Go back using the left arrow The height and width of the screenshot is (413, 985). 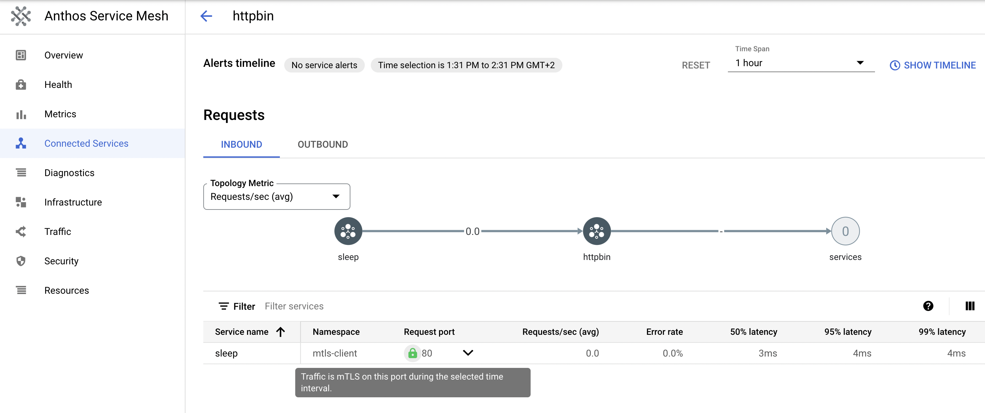point(206,16)
